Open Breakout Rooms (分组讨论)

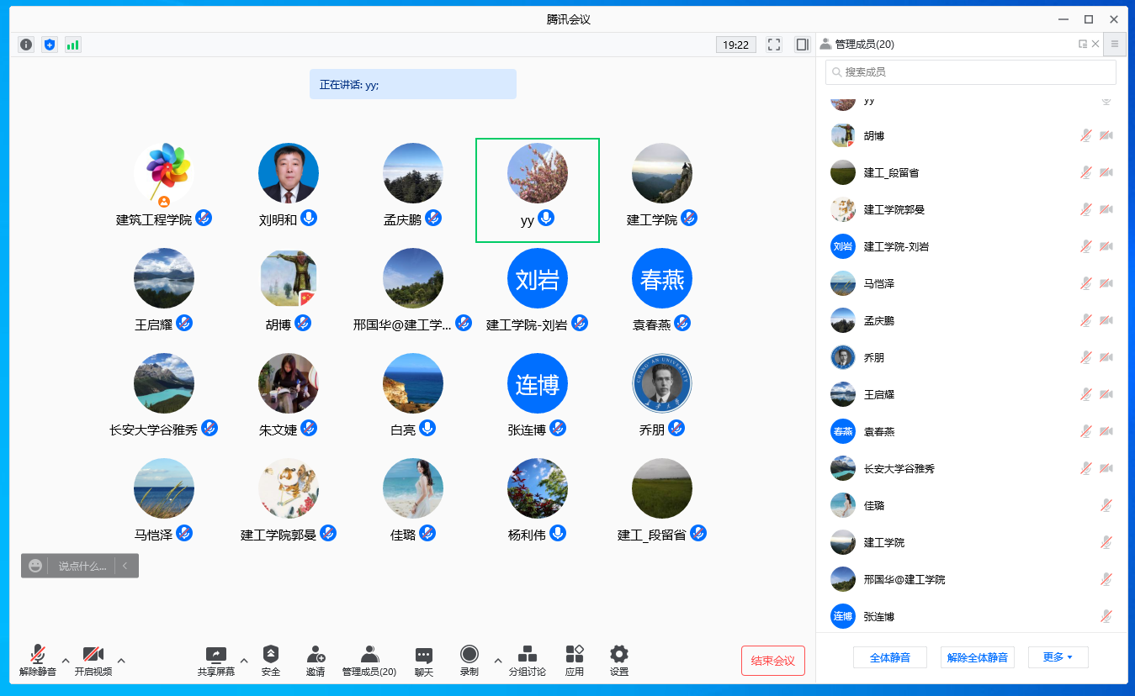(527, 661)
